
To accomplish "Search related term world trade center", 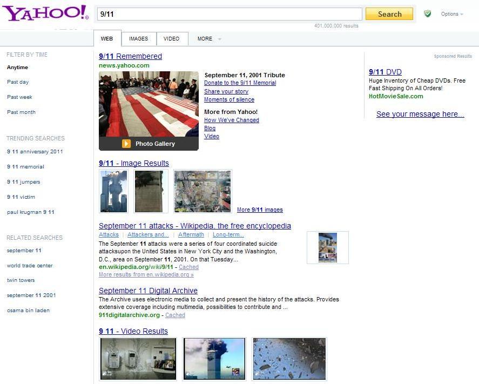I will click(x=30, y=266).
